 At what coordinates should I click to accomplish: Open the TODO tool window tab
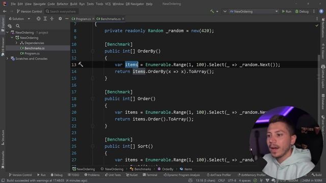coord(73,175)
